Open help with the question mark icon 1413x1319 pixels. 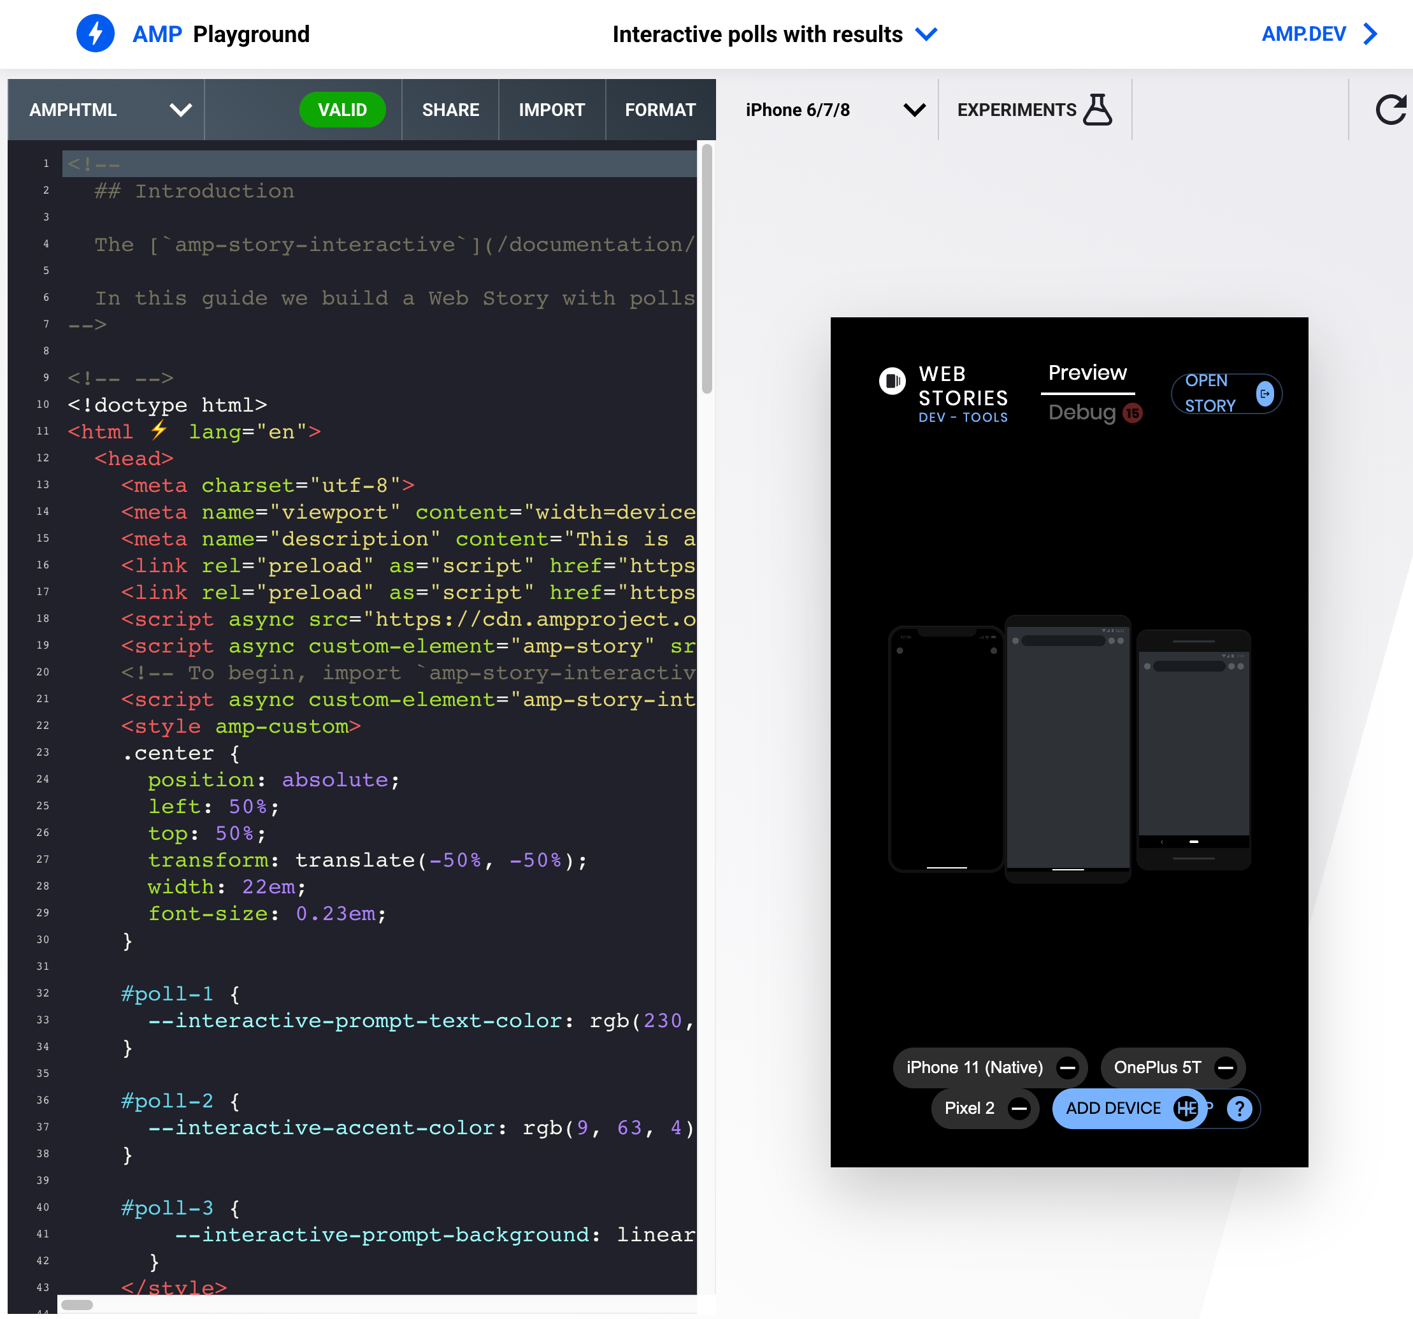[x=1240, y=1109]
